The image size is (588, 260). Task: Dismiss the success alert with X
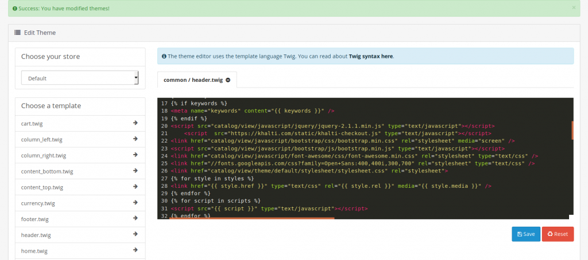pyautogui.click(x=574, y=8)
